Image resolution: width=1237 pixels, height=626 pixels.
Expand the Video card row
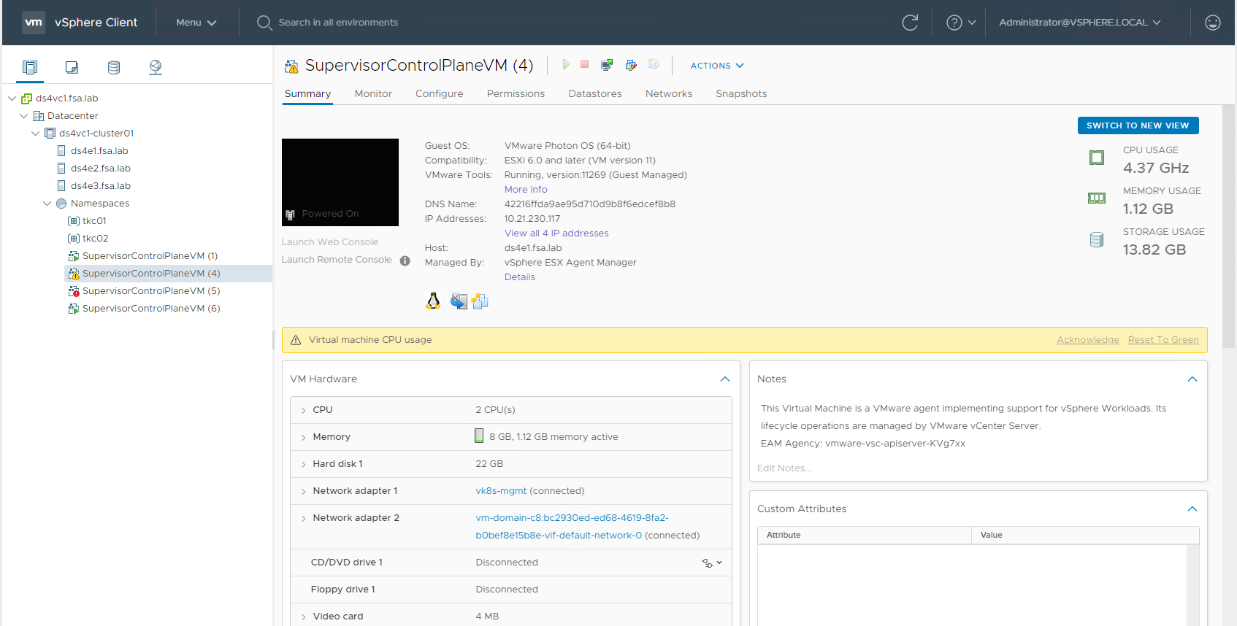[303, 617]
